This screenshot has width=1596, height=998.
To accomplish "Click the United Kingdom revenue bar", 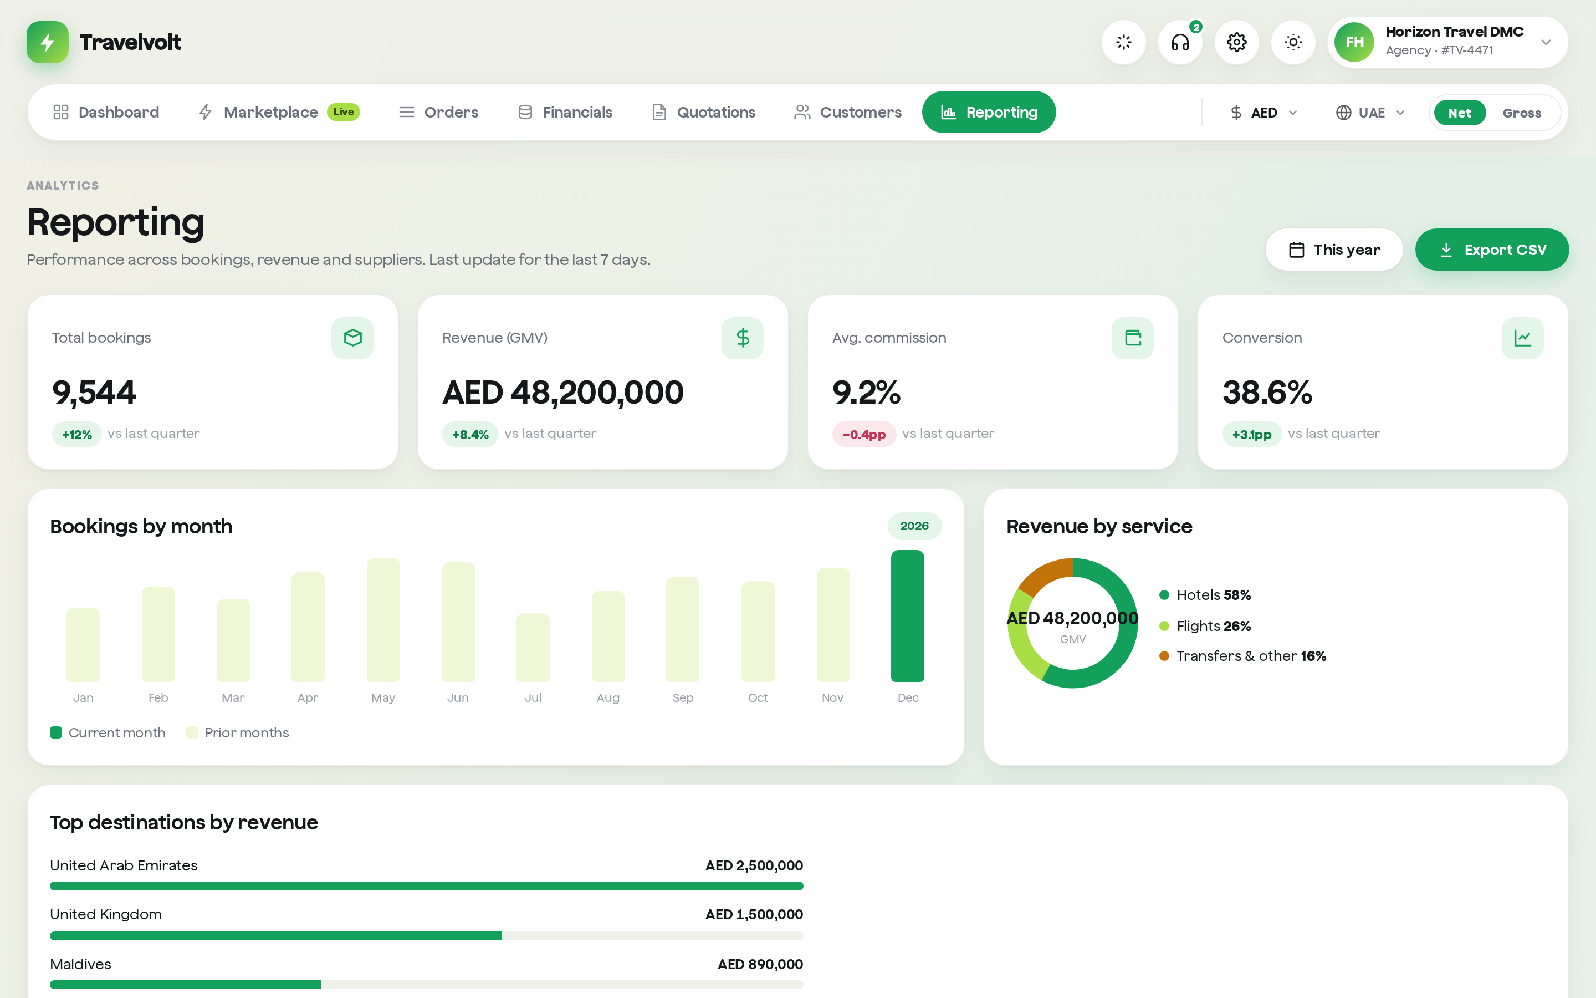I will point(427,936).
